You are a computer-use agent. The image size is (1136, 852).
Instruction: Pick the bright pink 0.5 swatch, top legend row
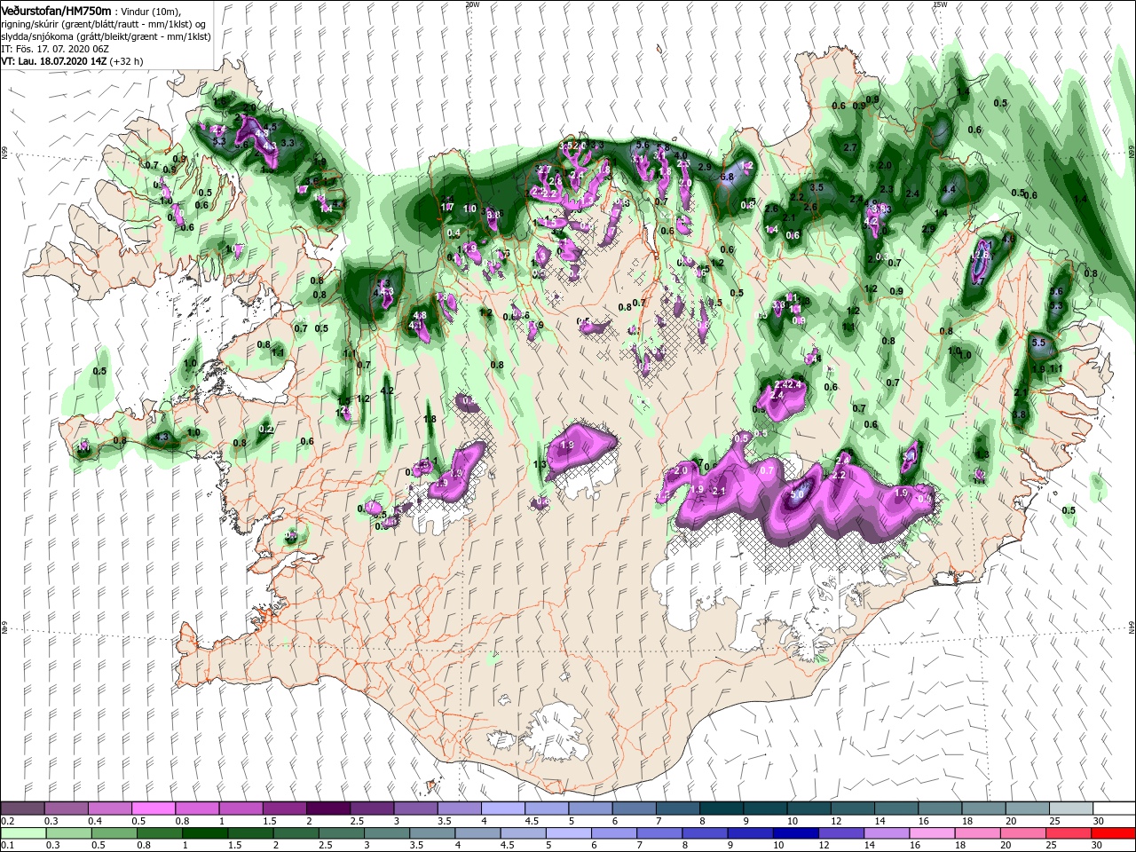click(154, 809)
